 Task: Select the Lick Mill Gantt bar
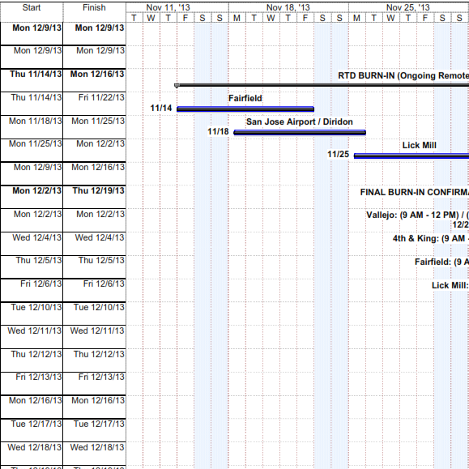(x=411, y=156)
